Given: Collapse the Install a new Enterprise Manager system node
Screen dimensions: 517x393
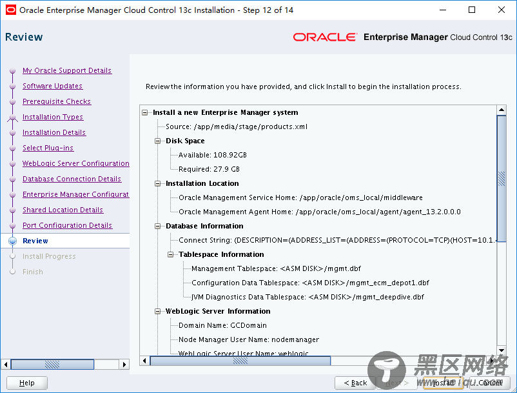Looking at the screenshot, I should coord(145,112).
